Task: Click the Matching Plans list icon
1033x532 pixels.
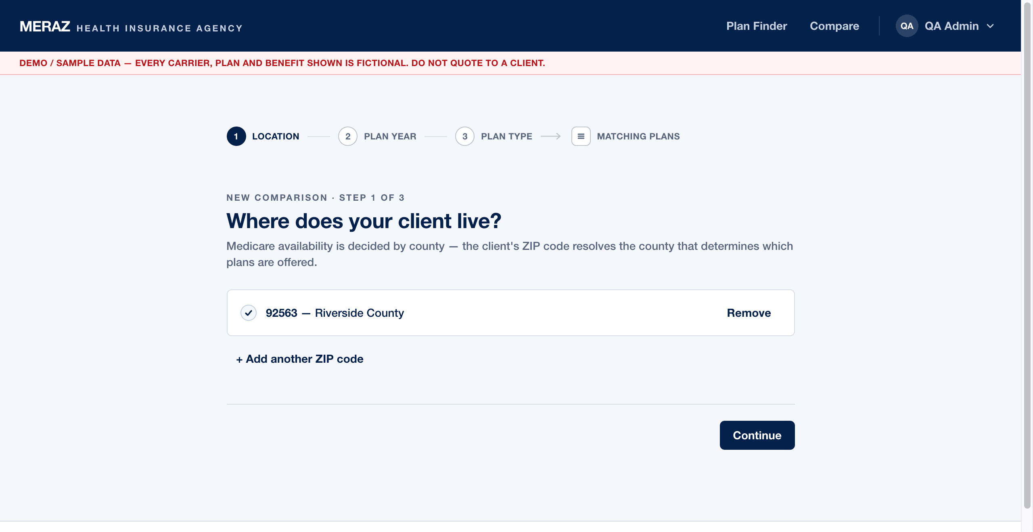Action: pos(581,136)
